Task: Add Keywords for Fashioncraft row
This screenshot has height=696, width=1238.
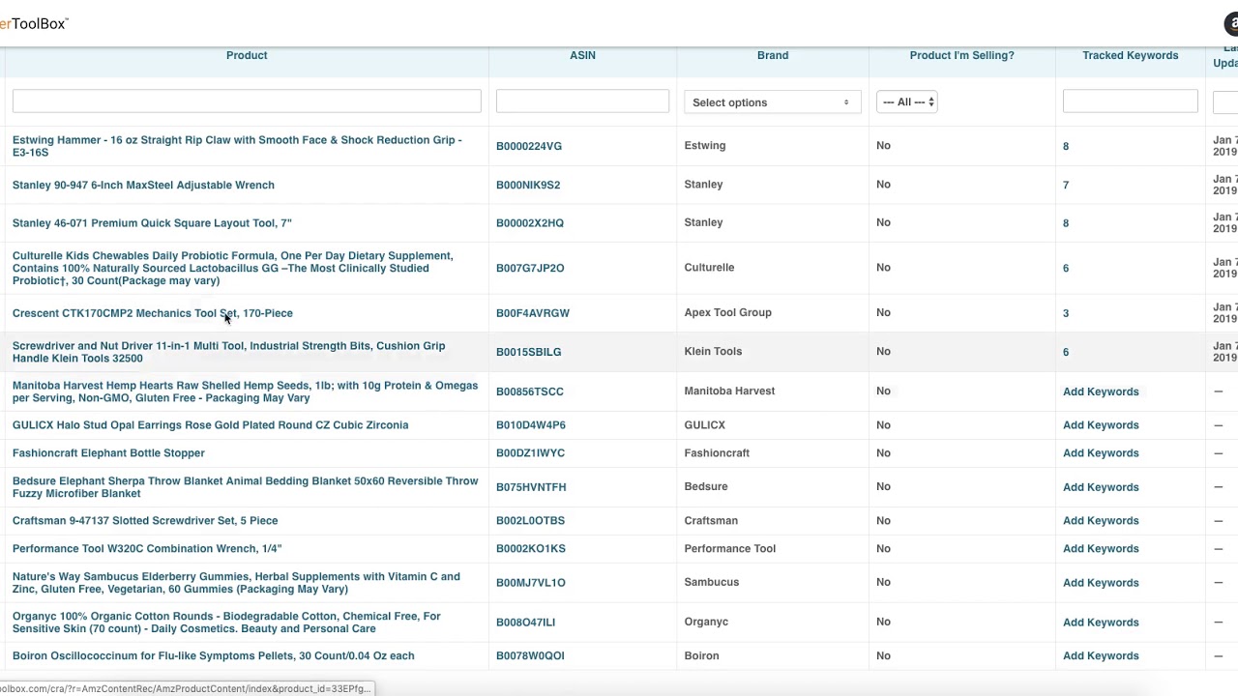Action: click(1101, 452)
